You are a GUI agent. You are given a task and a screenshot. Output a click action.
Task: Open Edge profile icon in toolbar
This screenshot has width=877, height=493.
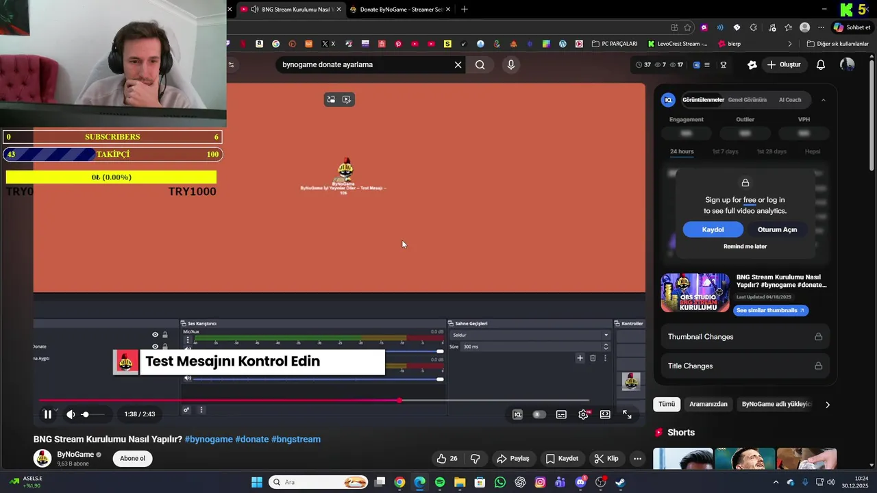pyautogui.click(x=804, y=27)
